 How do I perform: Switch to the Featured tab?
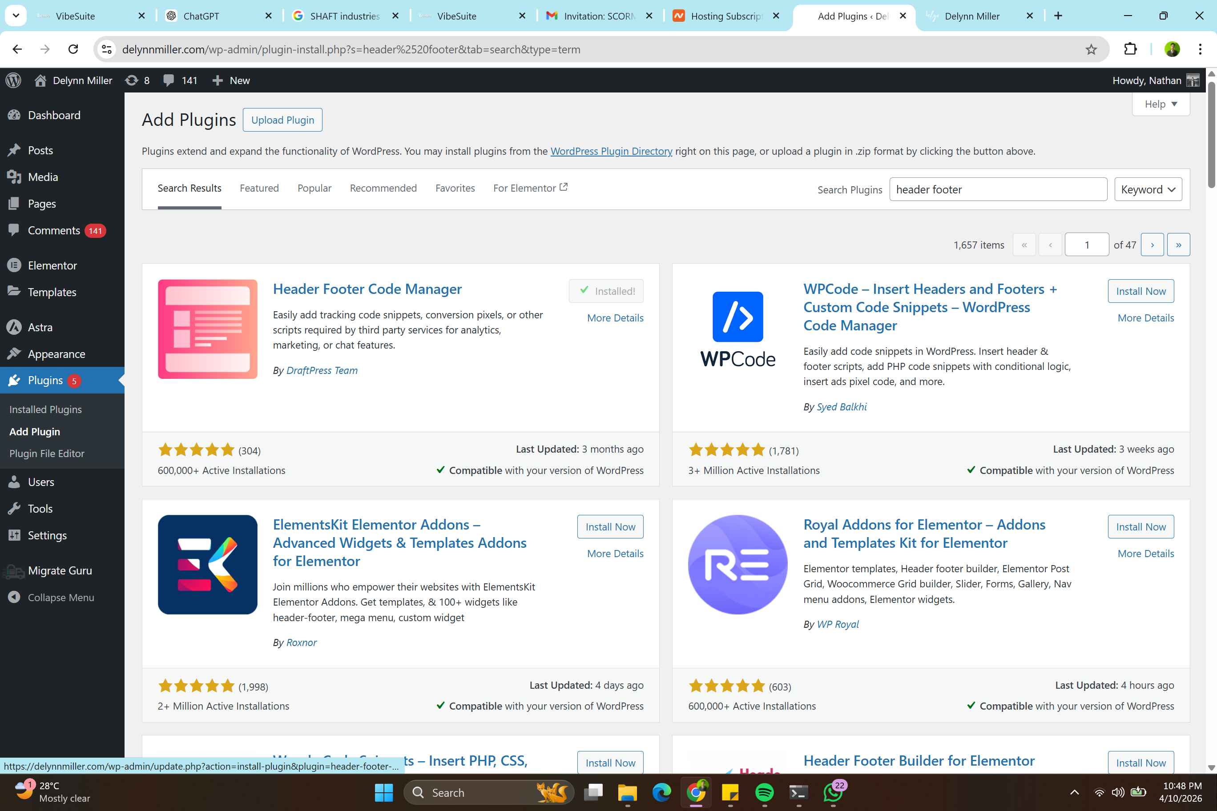point(259,188)
